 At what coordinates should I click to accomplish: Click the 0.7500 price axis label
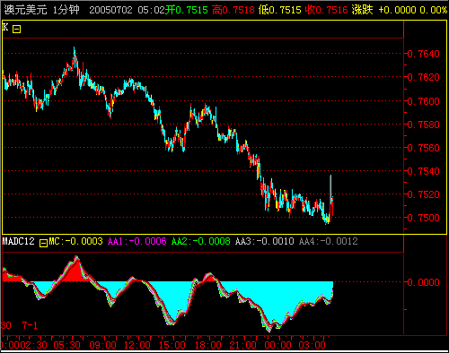click(424, 218)
